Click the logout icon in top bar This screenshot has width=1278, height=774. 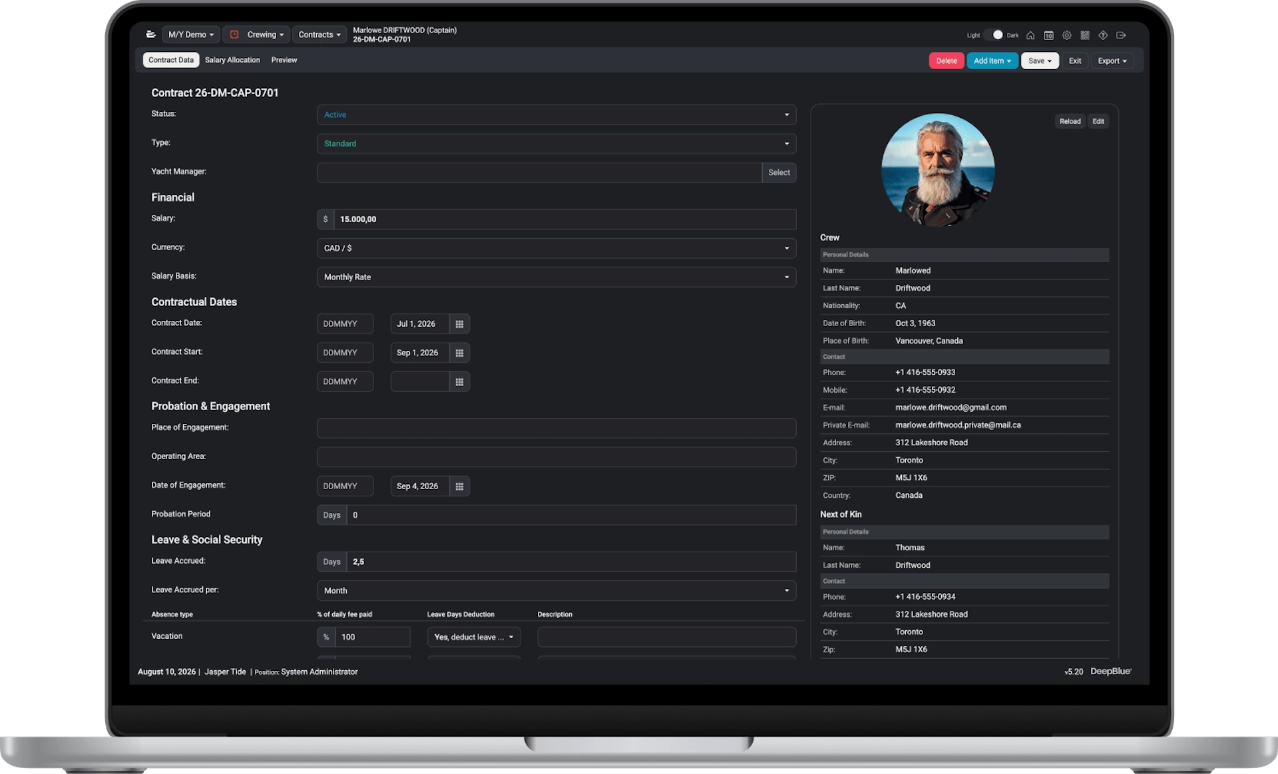point(1121,35)
